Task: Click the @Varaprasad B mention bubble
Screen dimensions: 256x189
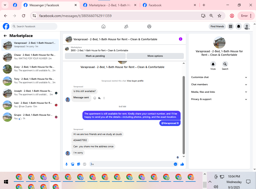Action: point(170,123)
